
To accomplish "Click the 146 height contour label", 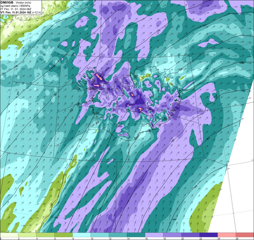I will coord(16,66).
